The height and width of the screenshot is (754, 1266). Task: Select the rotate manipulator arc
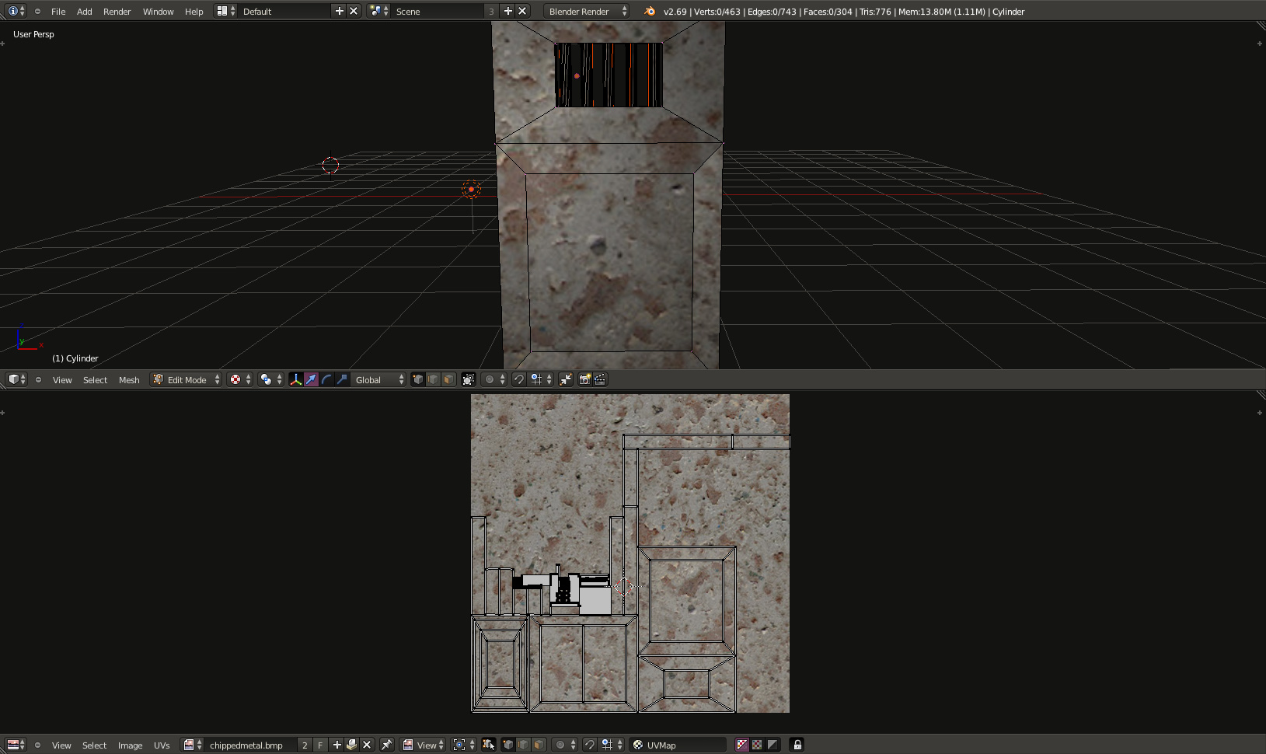coord(326,379)
